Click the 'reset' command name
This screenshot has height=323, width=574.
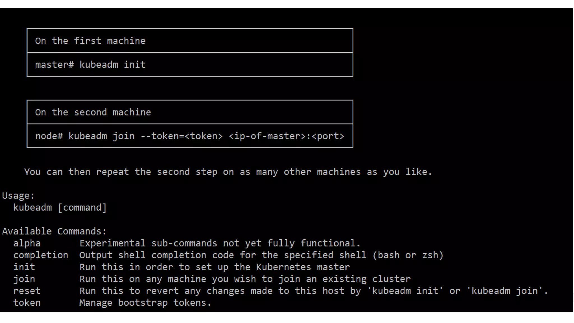click(27, 291)
